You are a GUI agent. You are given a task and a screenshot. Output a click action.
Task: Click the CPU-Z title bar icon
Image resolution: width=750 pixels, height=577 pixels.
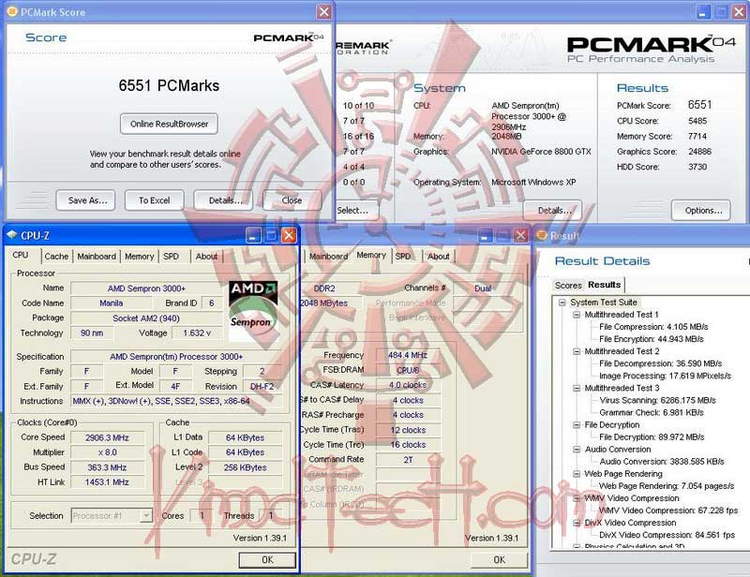pos(12,235)
